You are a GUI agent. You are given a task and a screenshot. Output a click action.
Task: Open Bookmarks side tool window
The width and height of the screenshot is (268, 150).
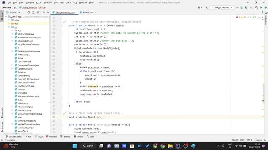click(x=2, y=112)
